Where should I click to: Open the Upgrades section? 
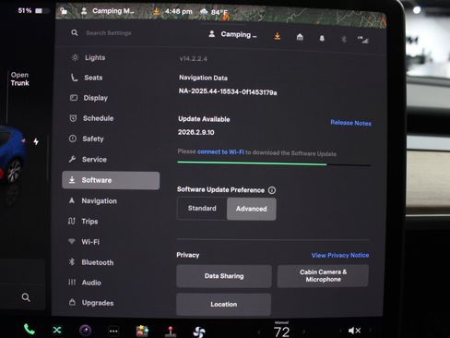(91, 303)
